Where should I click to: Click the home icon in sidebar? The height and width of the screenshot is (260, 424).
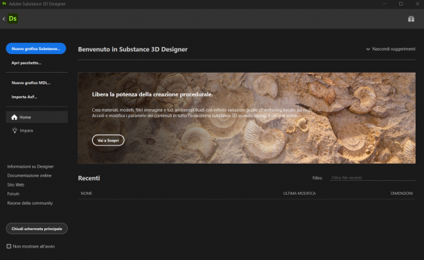coord(15,117)
